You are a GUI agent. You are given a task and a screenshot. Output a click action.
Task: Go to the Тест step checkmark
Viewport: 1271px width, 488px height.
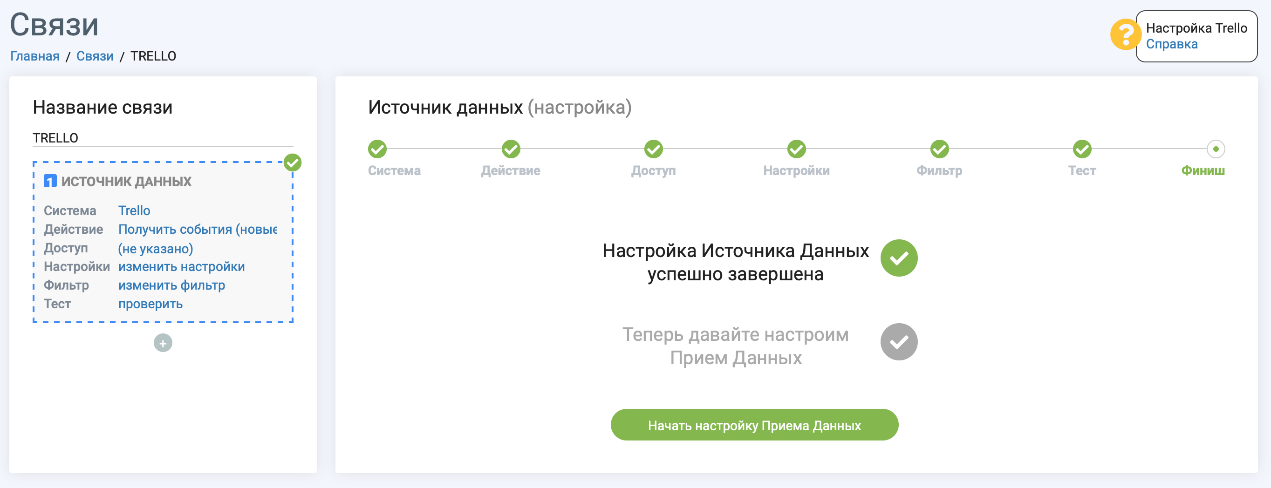click(1082, 149)
